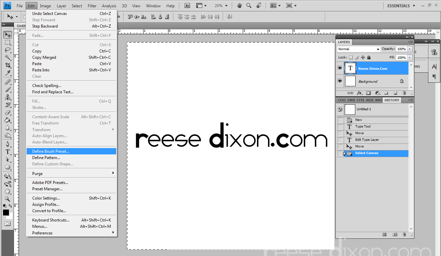Select the Hand tool in the toolbox
Screen dimensions: 441x256
point(7,191)
